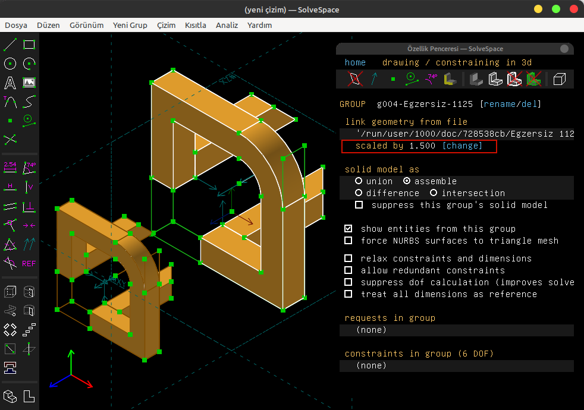Image resolution: width=584 pixels, height=410 pixels.
Task: Select the union radio button
Action: tap(359, 181)
